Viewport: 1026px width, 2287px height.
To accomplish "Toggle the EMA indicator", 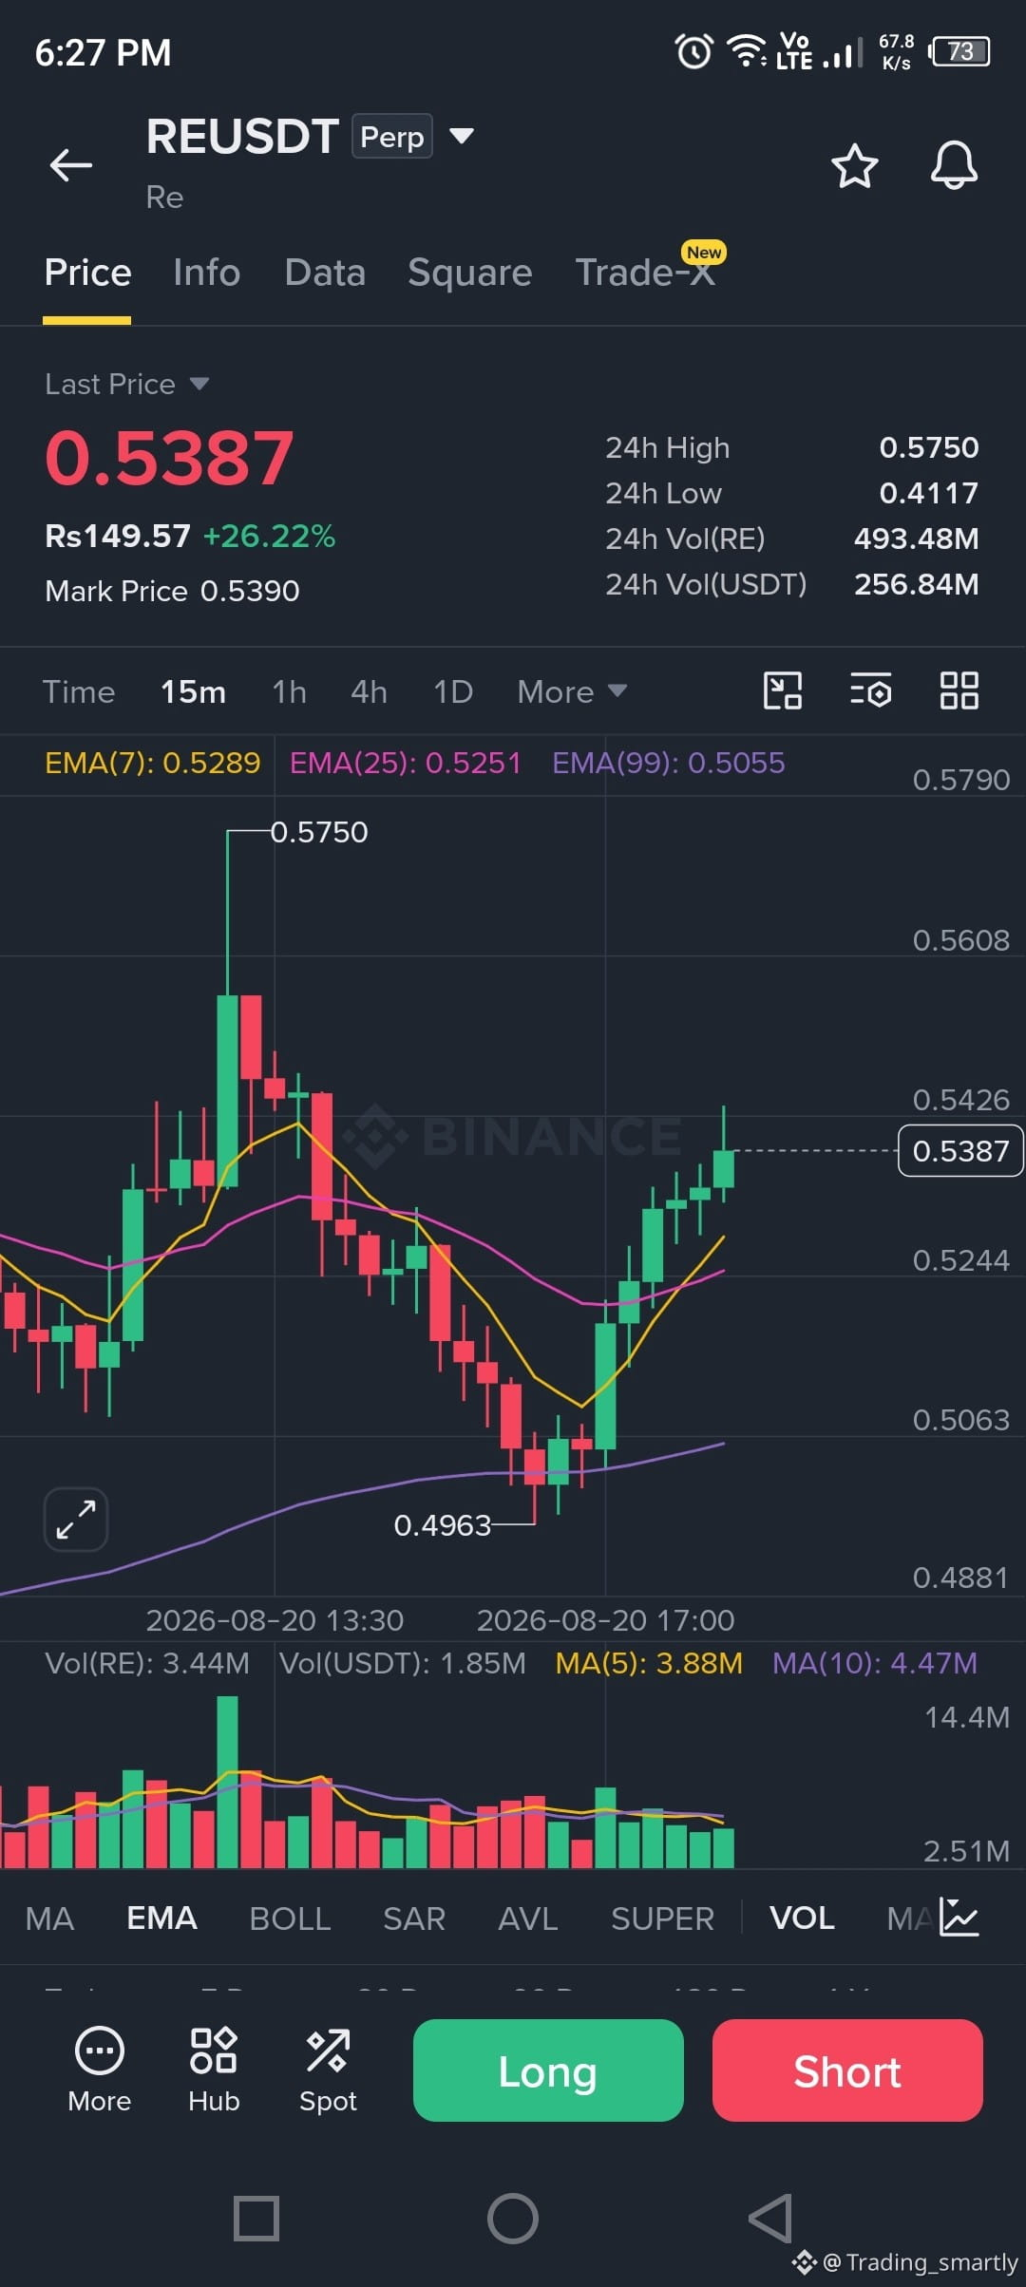I will (x=161, y=1918).
